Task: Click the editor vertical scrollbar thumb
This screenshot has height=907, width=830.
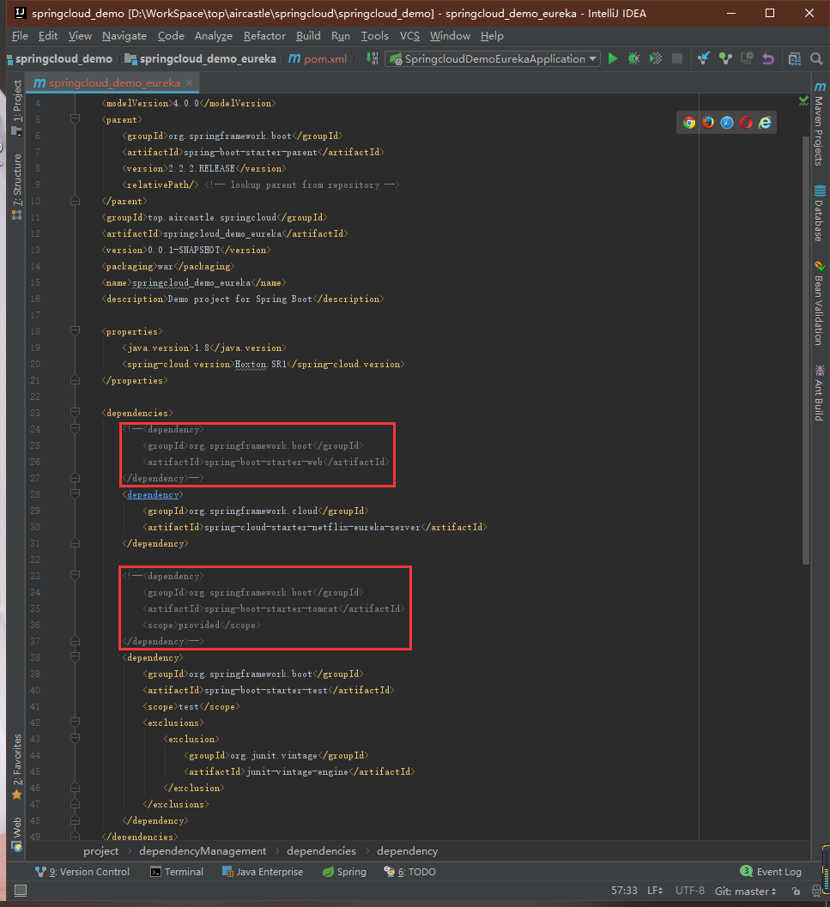Action: 806,350
